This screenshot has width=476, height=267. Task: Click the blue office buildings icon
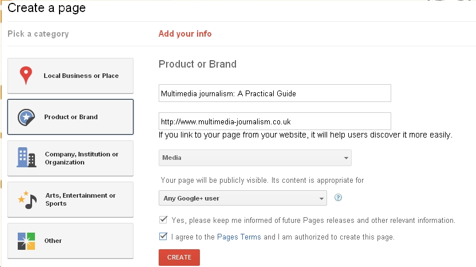click(26, 158)
